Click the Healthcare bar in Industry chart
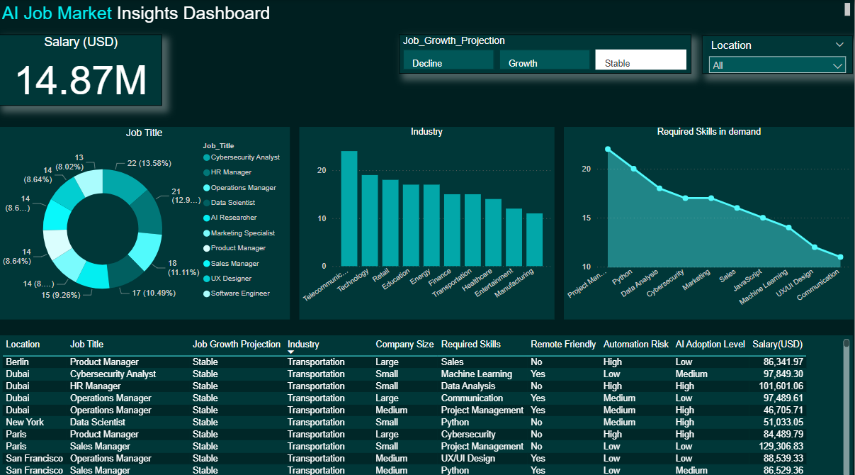This screenshot has width=855, height=475. coord(493,233)
